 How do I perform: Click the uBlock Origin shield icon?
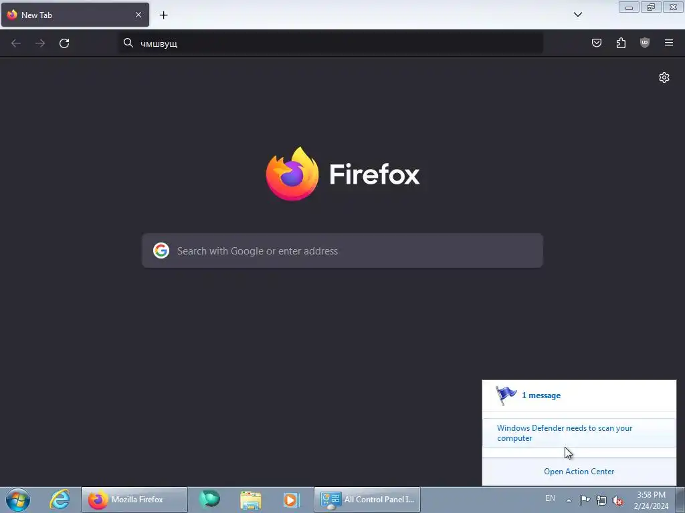coord(645,43)
